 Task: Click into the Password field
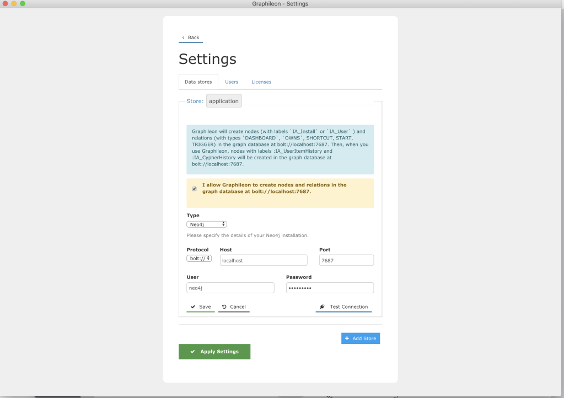tap(330, 288)
